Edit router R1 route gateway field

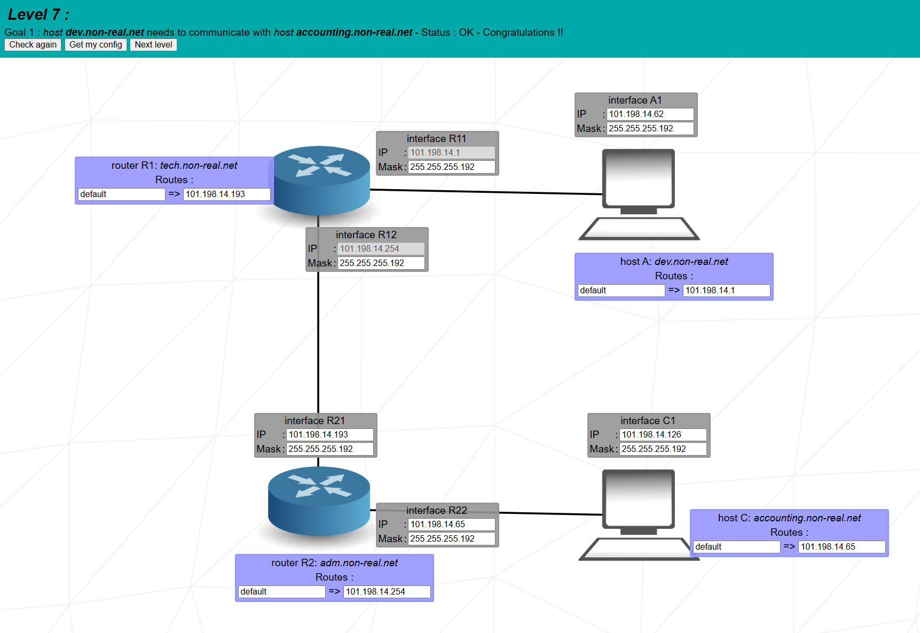click(x=226, y=194)
